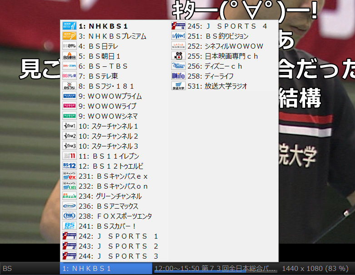This screenshot has height=275, width=355.
Task: Click the BSスカパー logo icon
Action: (69, 226)
